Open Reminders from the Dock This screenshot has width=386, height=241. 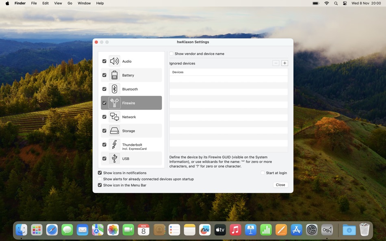[x=174, y=230]
